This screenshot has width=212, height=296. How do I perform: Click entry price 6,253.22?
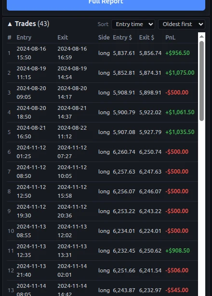pos(124,211)
